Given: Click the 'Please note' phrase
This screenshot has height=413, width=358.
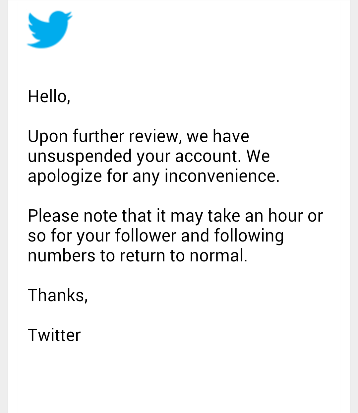Looking at the screenshot, I should tap(73, 216).
